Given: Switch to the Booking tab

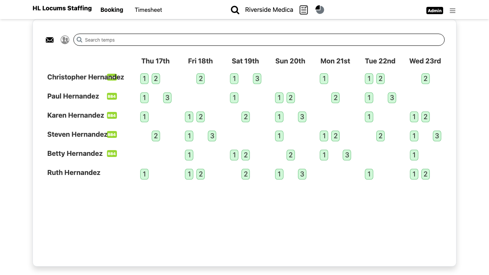Looking at the screenshot, I should point(112,10).
